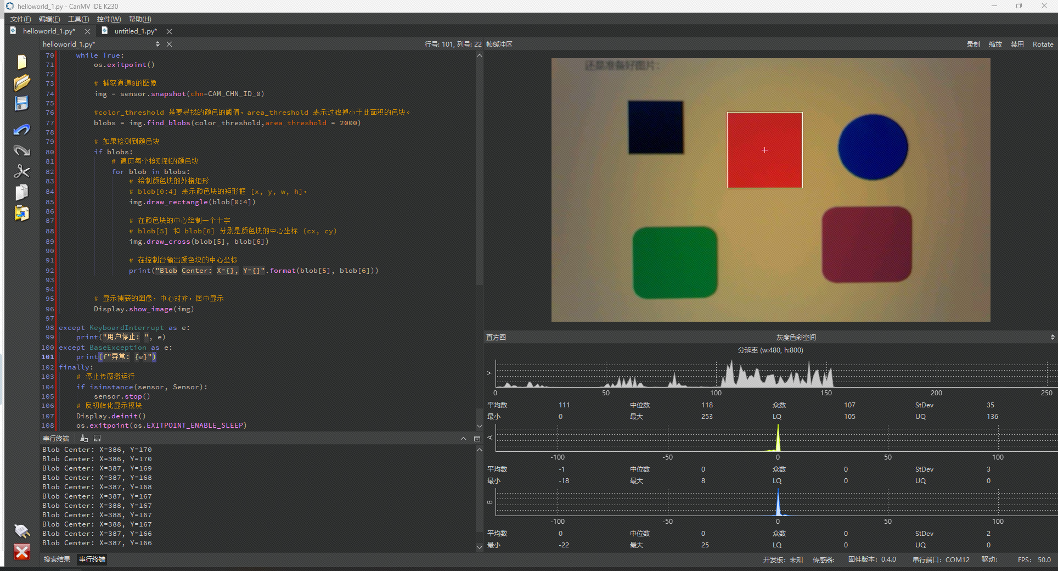
Task: Close the helloworld_1.py tab
Action: [87, 31]
